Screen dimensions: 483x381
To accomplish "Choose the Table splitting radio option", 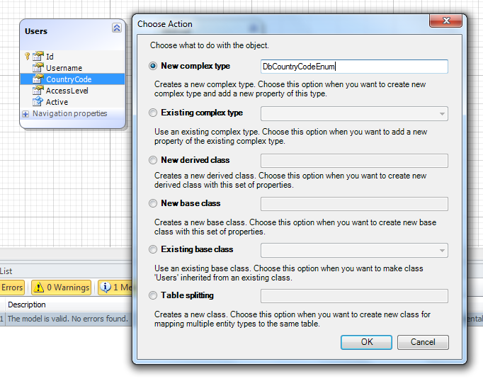I will [x=153, y=295].
